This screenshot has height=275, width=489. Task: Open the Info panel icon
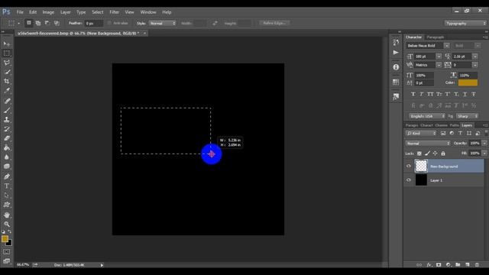(x=396, y=67)
